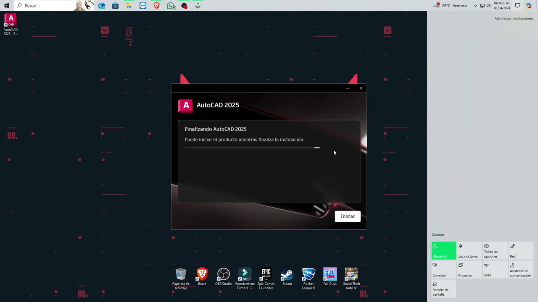
Task: Open the Windows Start menu
Action: tap(6, 5)
